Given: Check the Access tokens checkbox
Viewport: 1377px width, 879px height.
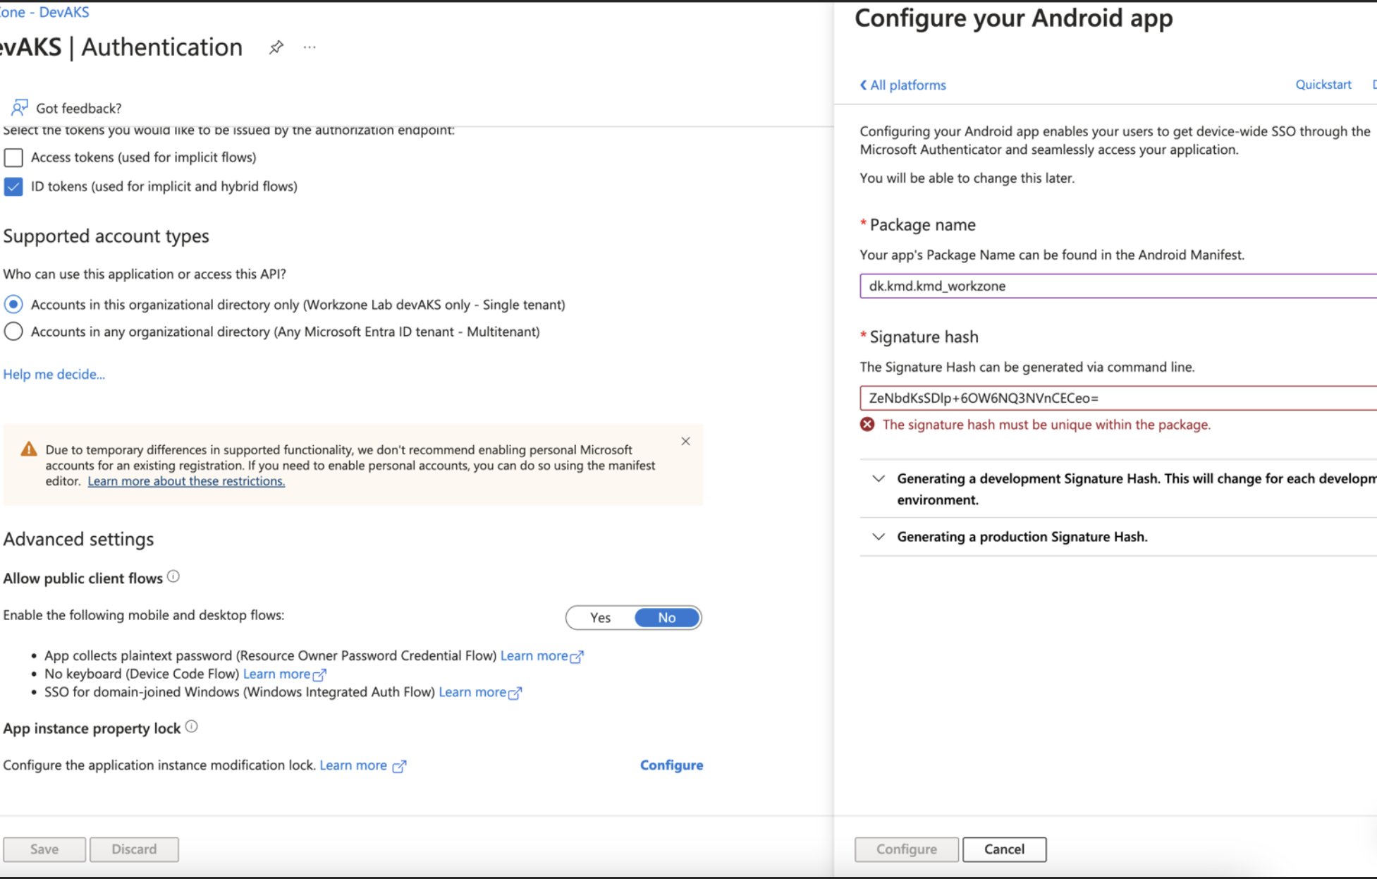Looking at the screenshot, I should (x=13, y=157).
